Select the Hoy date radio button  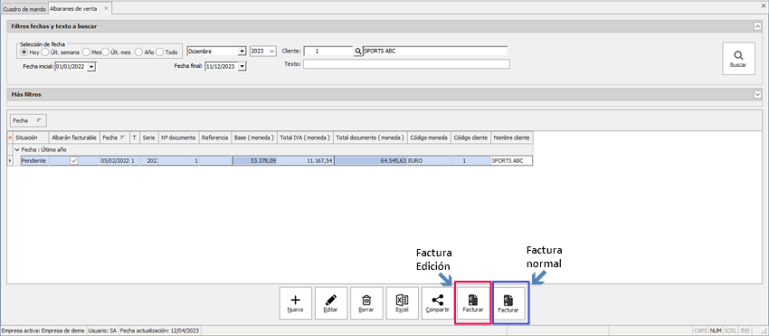point(24,52)
